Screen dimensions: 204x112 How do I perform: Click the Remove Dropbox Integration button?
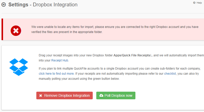pyautogui.click(x=65, y=95)
